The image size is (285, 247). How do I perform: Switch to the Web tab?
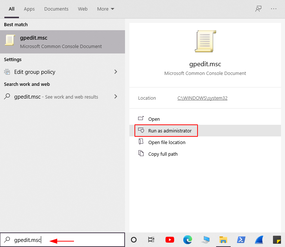click(83, 9)
